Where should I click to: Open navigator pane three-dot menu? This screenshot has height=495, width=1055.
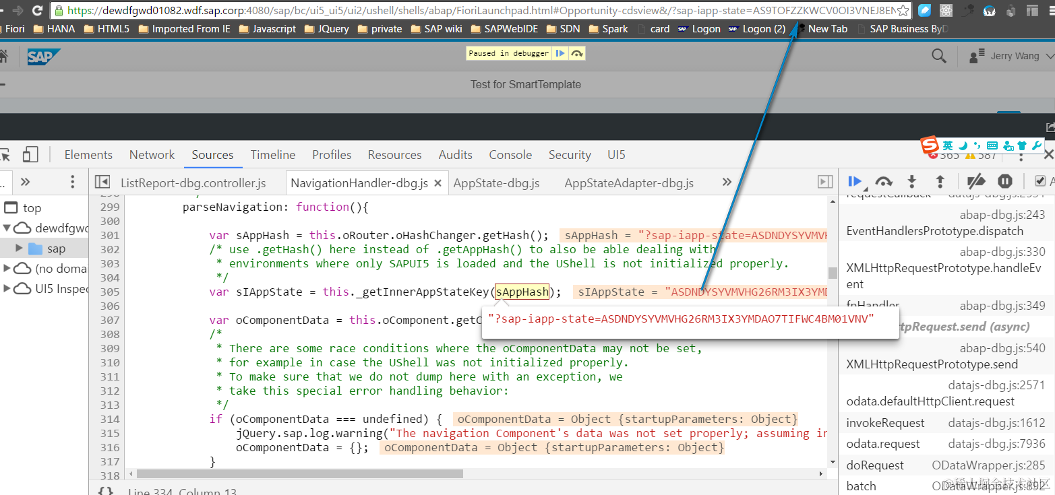(x=73, y=182)
